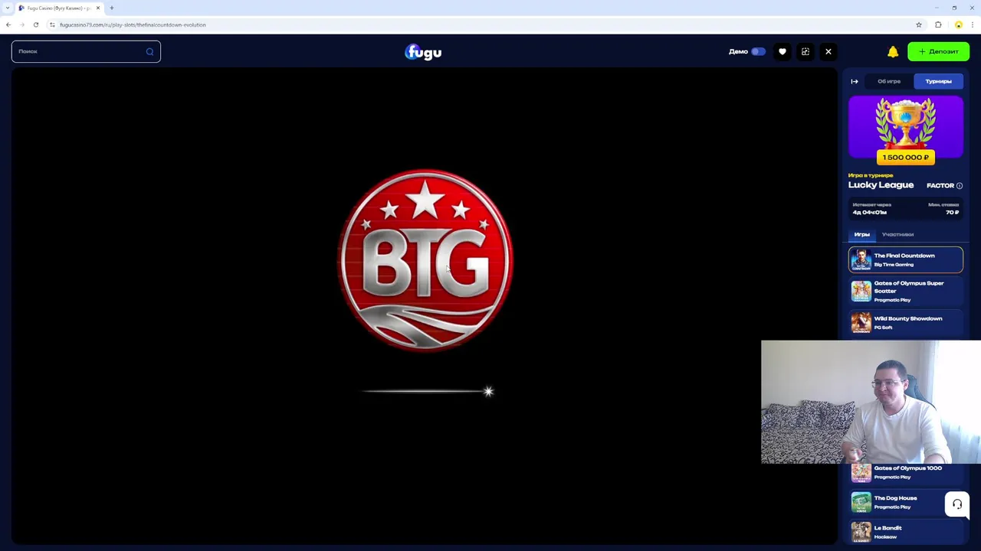This screenshot has height=551, width=981.
Task: Focus the Поиск search field
Action: tap(86, 51)
